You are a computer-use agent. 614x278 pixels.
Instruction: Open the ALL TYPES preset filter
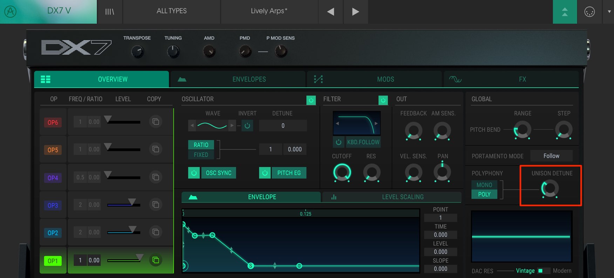coord(172,12)
